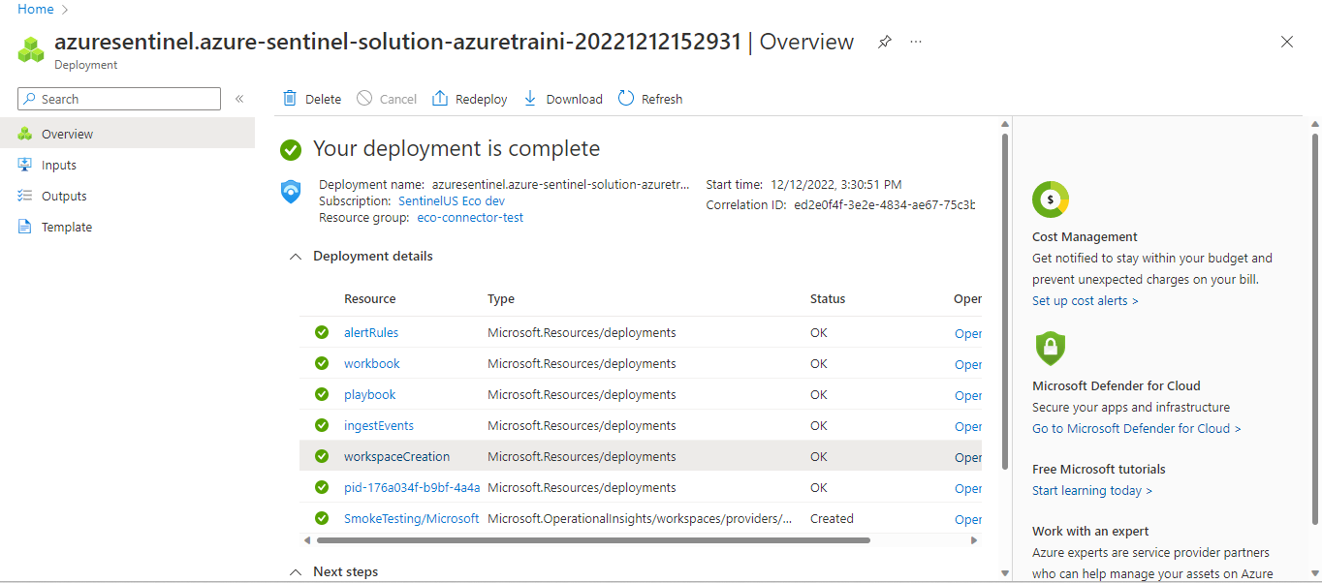1322x583 pixels.
Task: Click the Correlation ID value text
Action: point(884,205)
